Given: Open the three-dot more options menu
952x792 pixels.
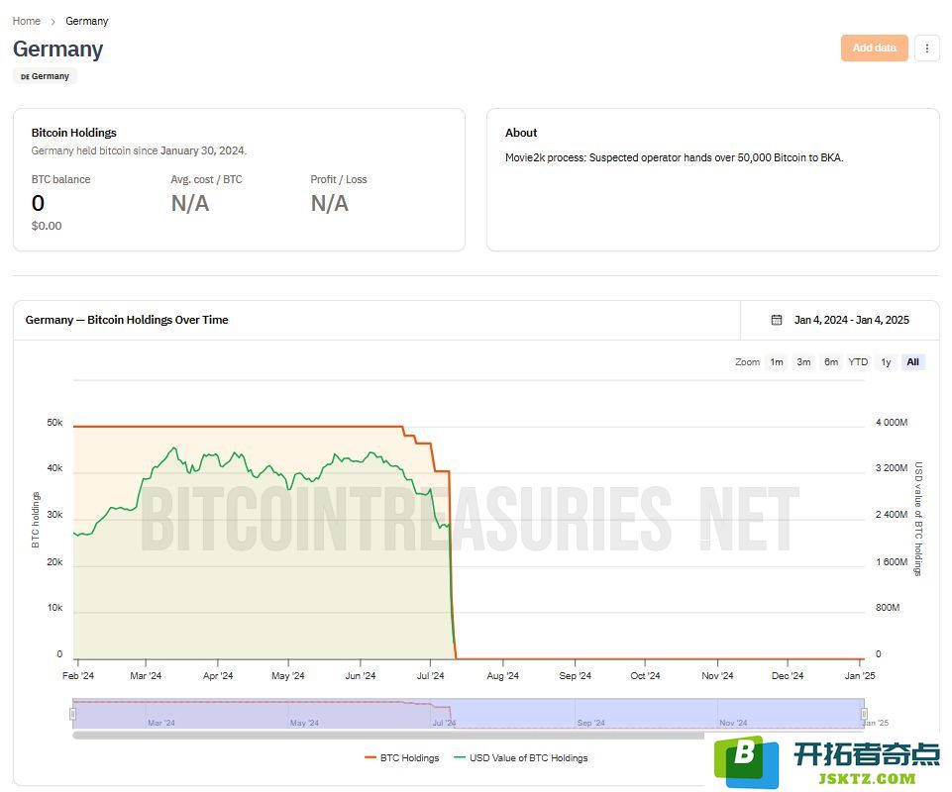Looking at the screenshot, I should point(926,48).
